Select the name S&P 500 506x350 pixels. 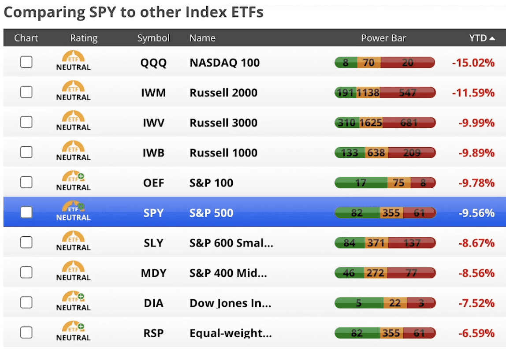click(x=211, y=213)
